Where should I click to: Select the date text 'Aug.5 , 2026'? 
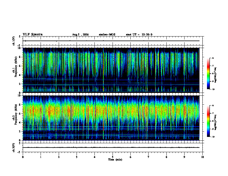coord(80,35)
